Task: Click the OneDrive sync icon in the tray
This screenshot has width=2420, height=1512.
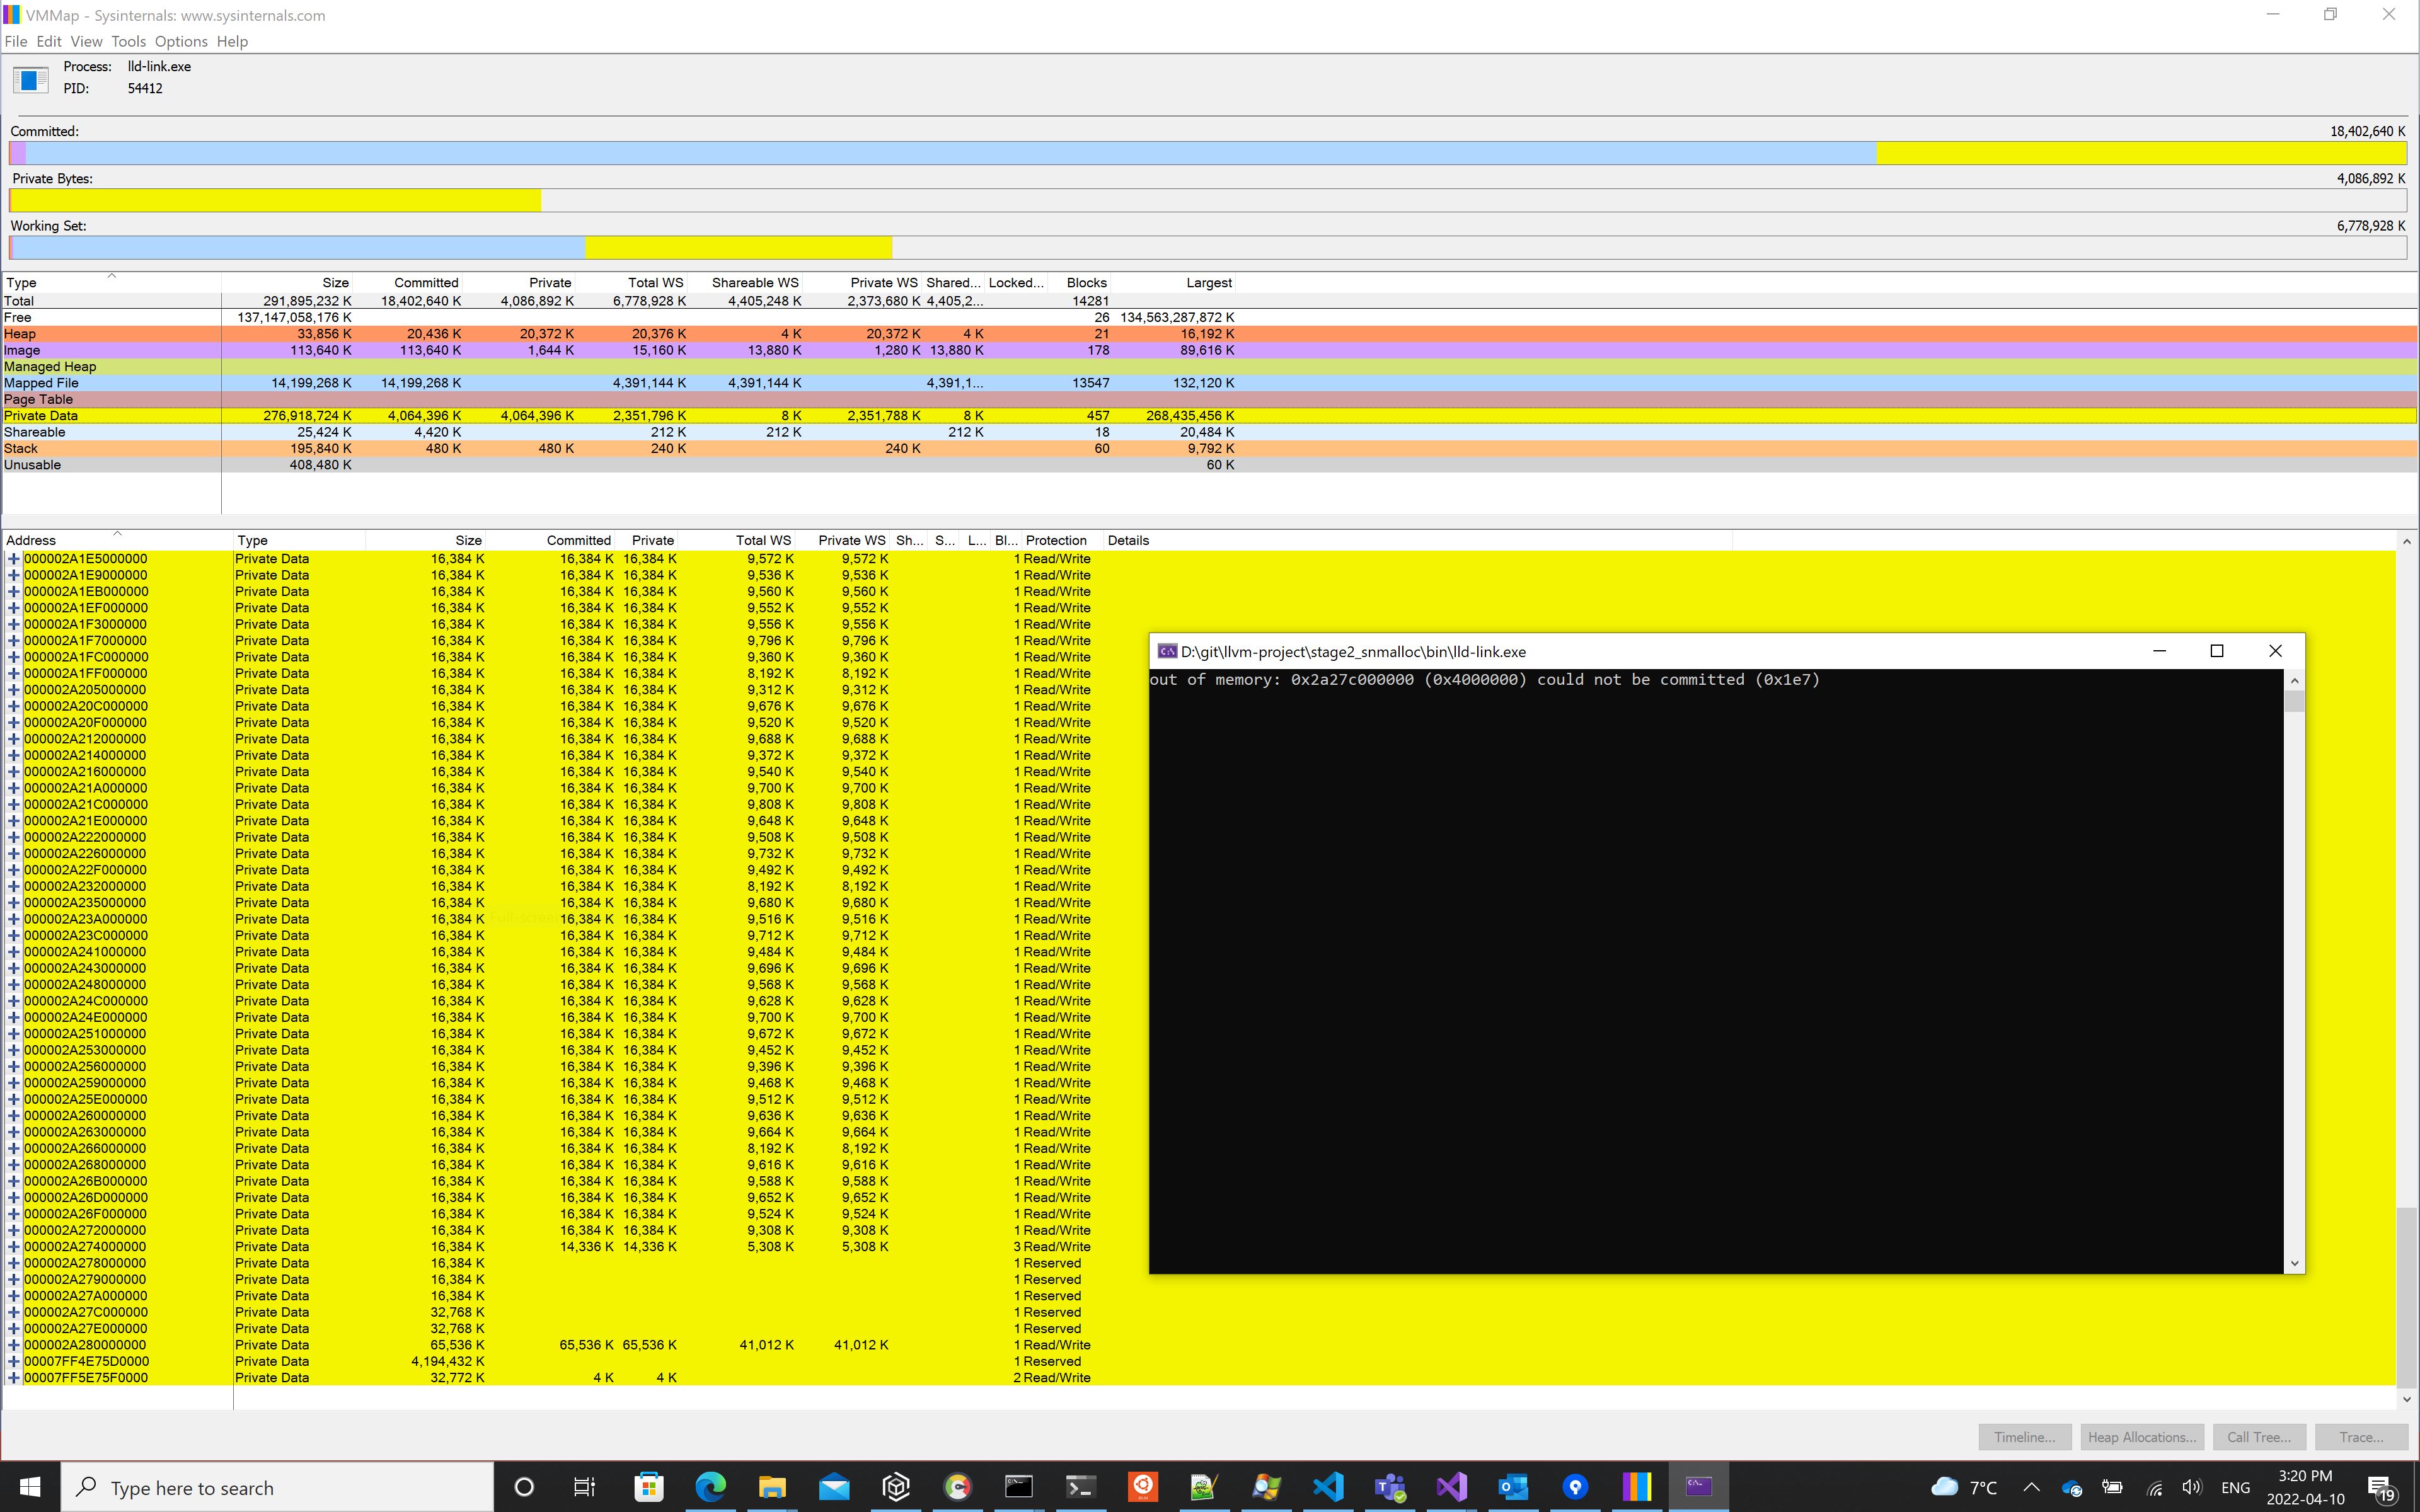Action: point(2072,1488)
